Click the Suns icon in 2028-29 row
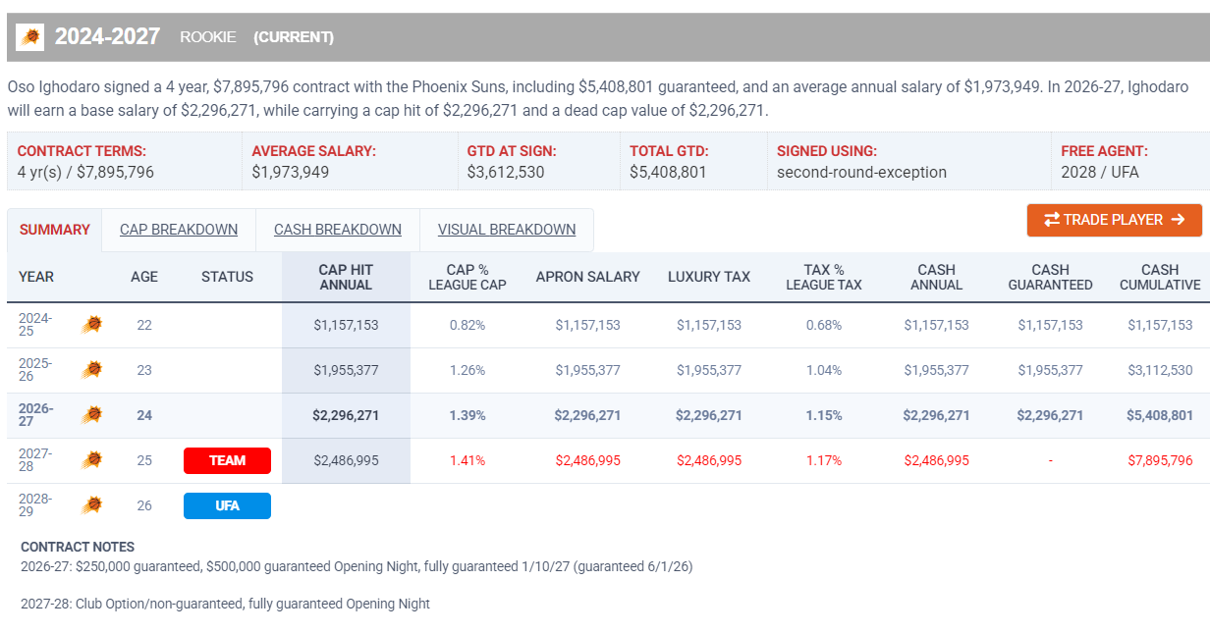Viewport: 1210px width, 634px height. click(91, 505)
